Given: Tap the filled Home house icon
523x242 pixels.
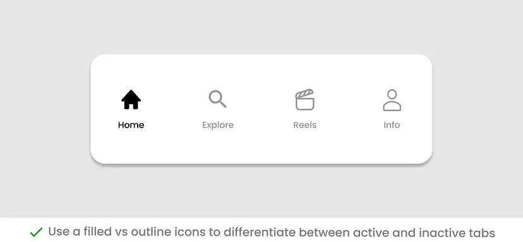Looking at the screenshot, I should [131, 99].
